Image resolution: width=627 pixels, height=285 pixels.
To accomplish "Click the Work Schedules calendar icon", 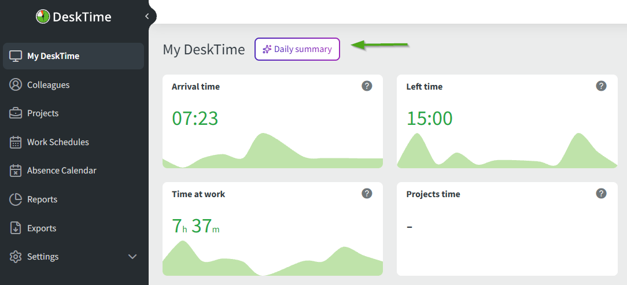I will coord(16,142).
